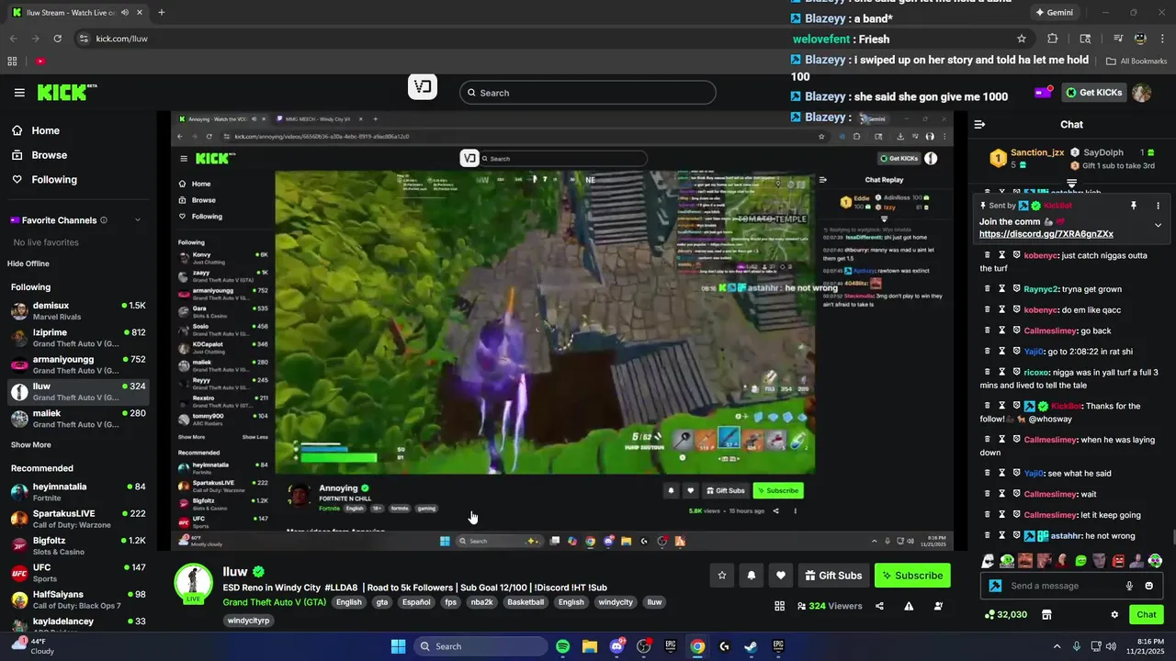Open the All Bookmarks folder
Screen dimensions: 1176x661
1136,62
